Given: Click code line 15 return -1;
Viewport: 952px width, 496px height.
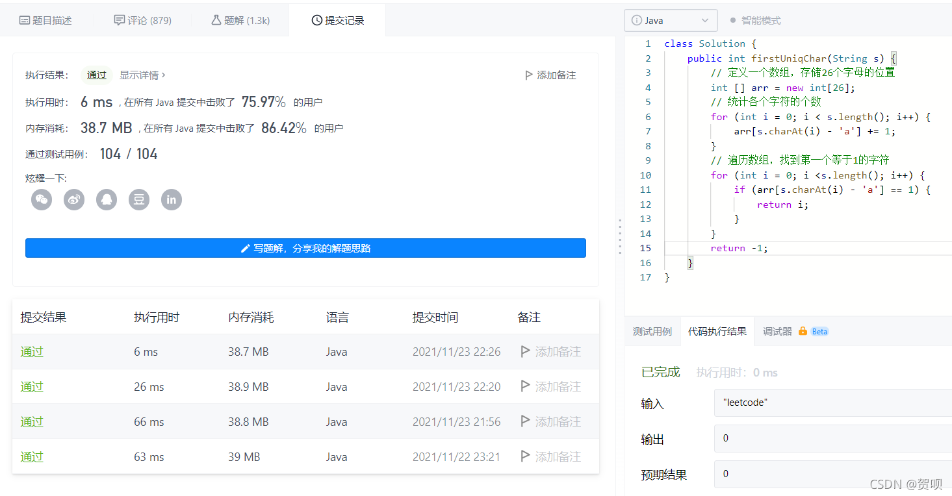Looking at the screenshot, I should coord(740,248).
